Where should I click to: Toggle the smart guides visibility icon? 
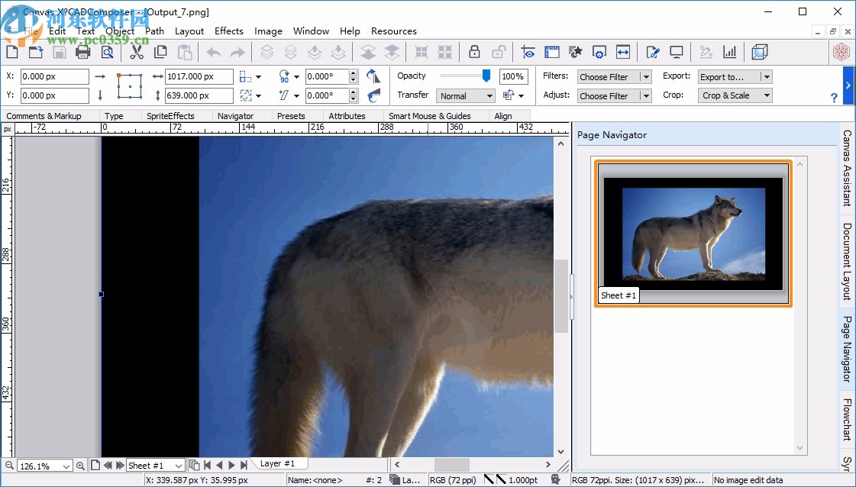pyautogui.click(x=527, y=52)
